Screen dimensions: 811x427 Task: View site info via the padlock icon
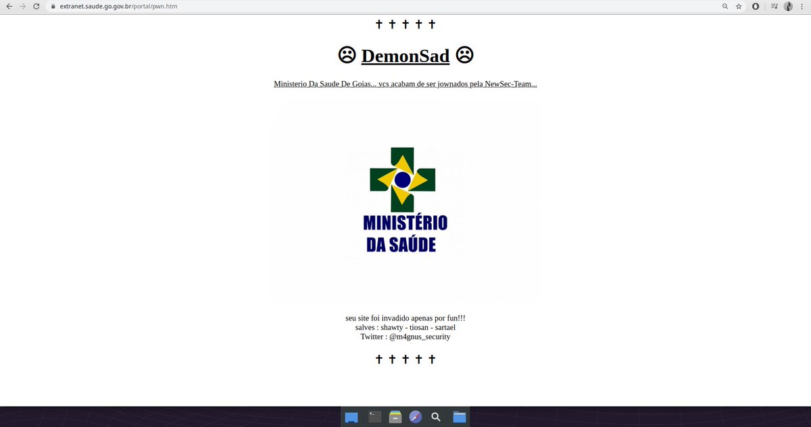(53, 6)
